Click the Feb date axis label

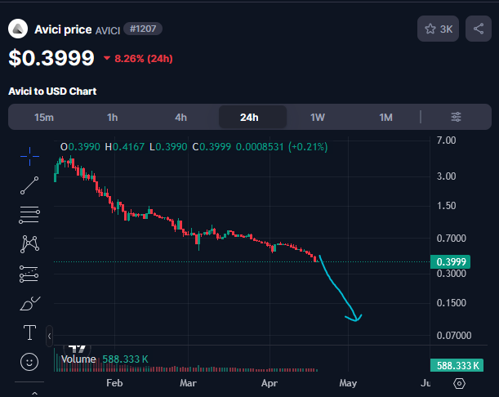114,382
